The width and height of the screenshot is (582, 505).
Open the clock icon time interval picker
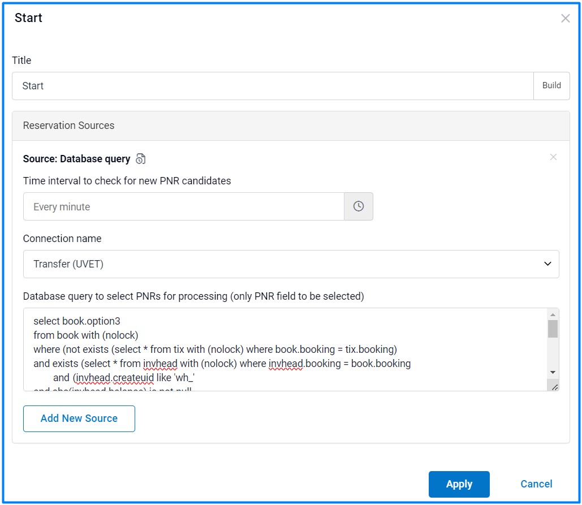coord(358,206)
